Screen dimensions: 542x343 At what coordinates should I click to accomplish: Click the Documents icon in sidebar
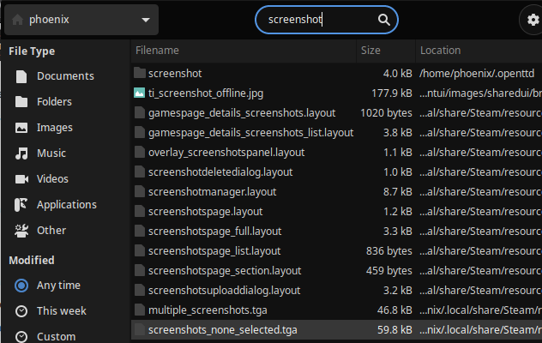21,76
